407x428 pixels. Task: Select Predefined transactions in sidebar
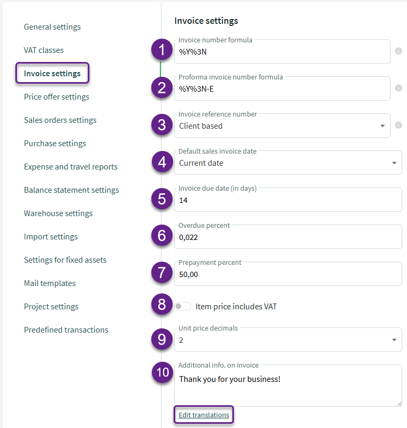66,330
